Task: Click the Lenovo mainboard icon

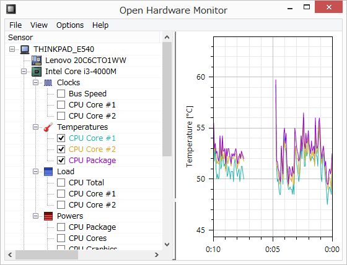Action: (37, 61)
